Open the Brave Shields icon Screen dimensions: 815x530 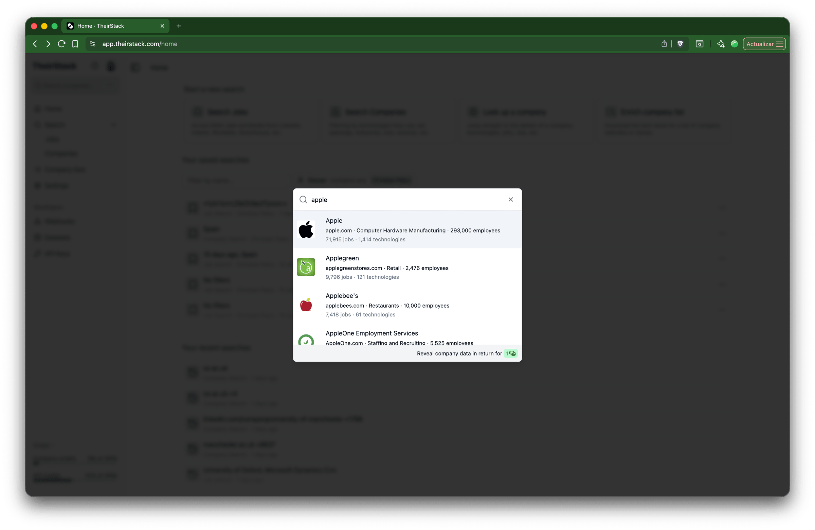(x=680, y=44)
